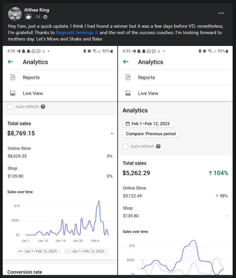Open Reginald Jennings Jr profile link
The width and height of the screenshot is (236, 278).
click(77, 33)
